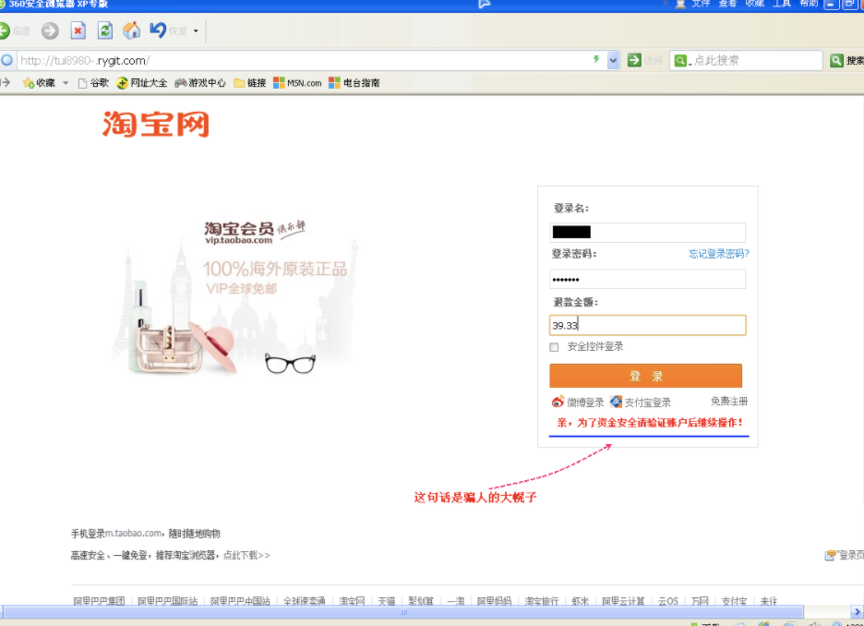Click the 淘宝旅行 footer link

pos(541,601)
